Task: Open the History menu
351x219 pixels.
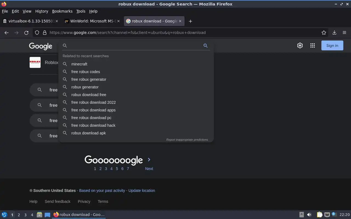Action: pos(42,11)
